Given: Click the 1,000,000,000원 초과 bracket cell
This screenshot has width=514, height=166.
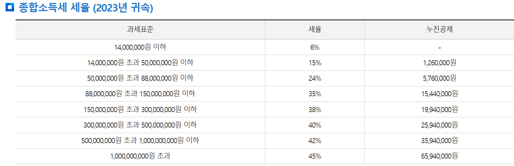Looking at the screenshot, I should 140,156.
